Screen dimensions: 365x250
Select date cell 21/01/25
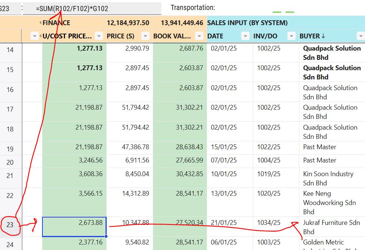[x=230, y=227]
